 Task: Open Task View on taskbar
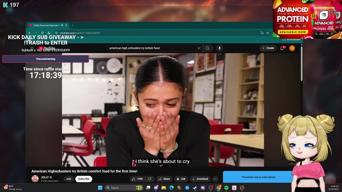pos(148,188)
